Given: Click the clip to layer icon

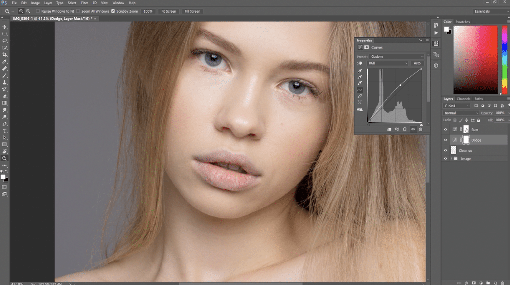Looking at the screenshot, I should pyautogui.click(x=389, y=129).
